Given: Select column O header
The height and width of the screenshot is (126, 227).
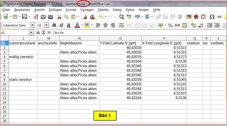Looking at the screenshot, I should [120, 38].
